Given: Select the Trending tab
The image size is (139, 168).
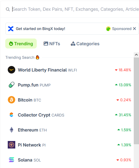Looking at the screenshot, I should tap(21, 43).
